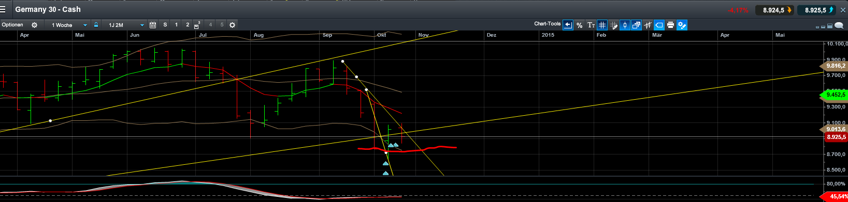Open chart settings with pencil-gear icon
This screenshot has height=202, width=848.
pos(682,25)
